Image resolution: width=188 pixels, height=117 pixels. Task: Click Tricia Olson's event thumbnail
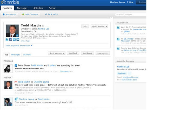pos(8,68)
